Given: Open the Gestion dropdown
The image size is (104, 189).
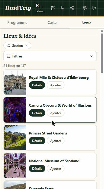Looking at the screenshot, I should pos(17,45).
